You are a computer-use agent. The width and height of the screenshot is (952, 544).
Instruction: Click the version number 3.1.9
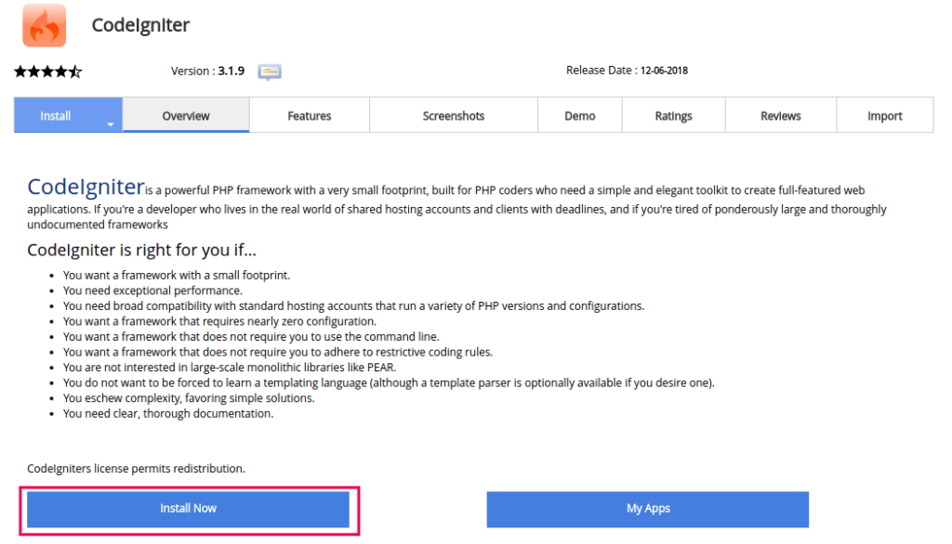point(231,71)
